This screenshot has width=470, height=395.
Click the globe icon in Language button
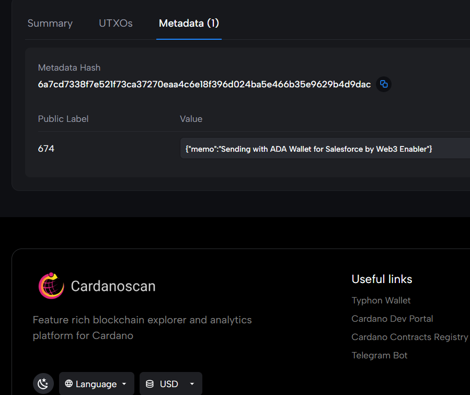tap(69, 383)
